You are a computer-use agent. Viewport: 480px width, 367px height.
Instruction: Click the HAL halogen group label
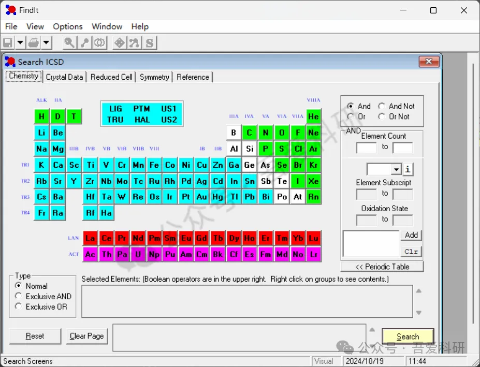[142, 120]
